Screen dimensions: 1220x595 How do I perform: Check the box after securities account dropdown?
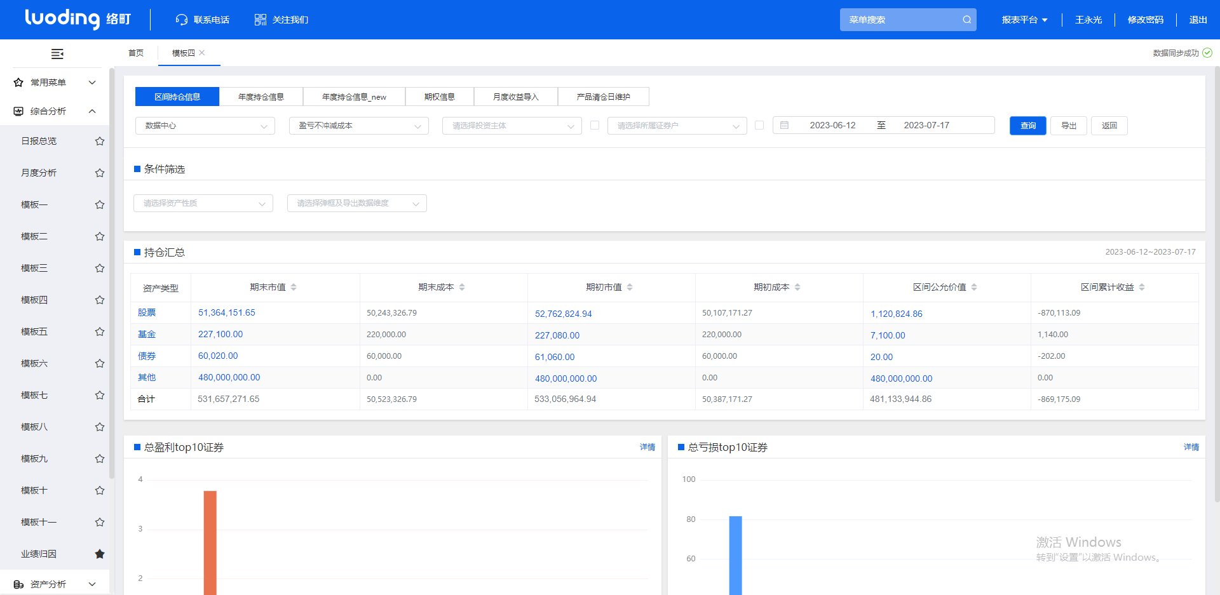[759, 125]
